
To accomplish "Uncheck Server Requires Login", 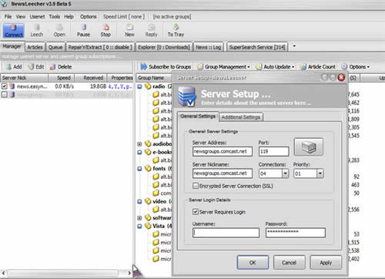I will coord(196,212).
